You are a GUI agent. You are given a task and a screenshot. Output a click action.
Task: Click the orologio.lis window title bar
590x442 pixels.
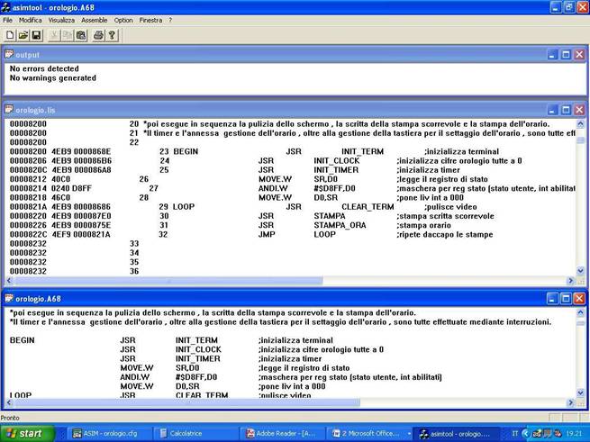270,109
